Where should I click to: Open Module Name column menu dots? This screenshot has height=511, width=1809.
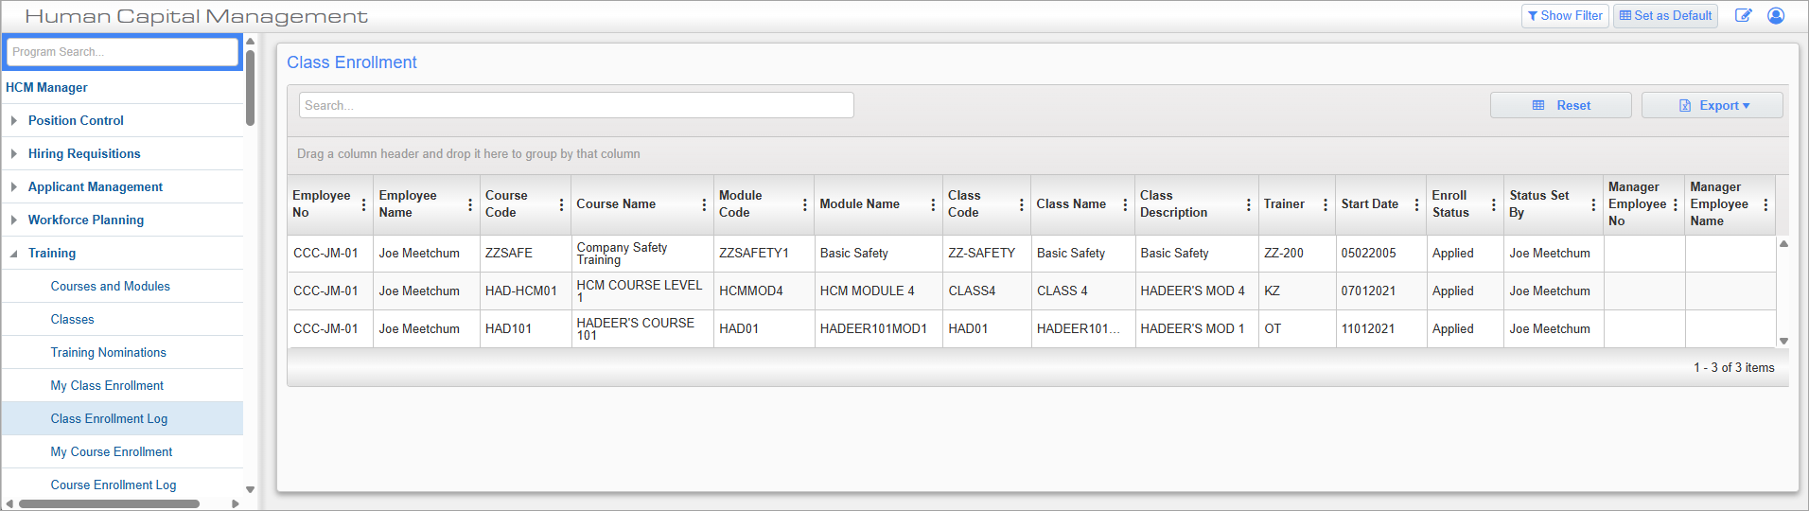(933, 204)
